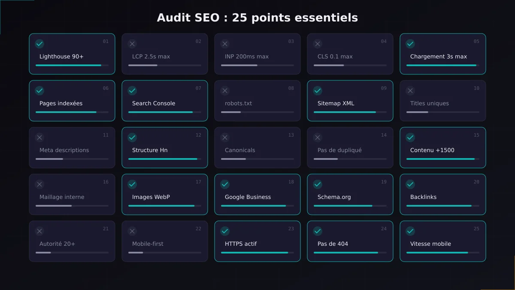515x290 pixels.
Task: Open the Google Business card
Action: click(x=257, y=194)
